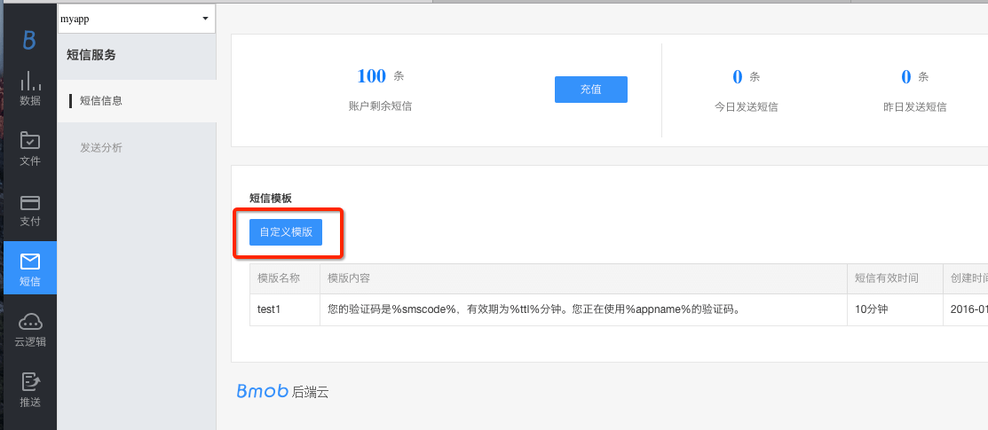
Task: Click the template content text in test1 row
Action: click(533, 310)
